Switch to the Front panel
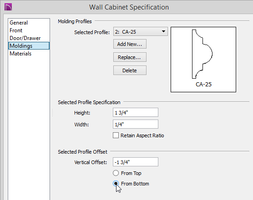The width and height of the screenshot is (253, 200). (x=16, y=30)
